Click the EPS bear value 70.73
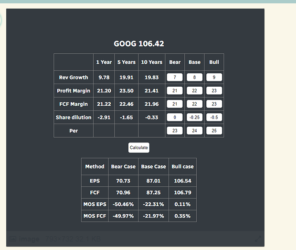 click(x=123, y=181)
